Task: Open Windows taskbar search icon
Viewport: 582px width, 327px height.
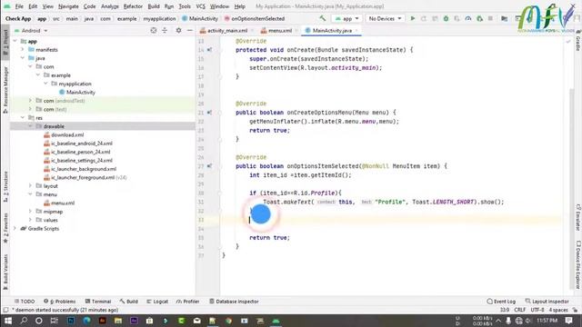Action: (24, 321)
